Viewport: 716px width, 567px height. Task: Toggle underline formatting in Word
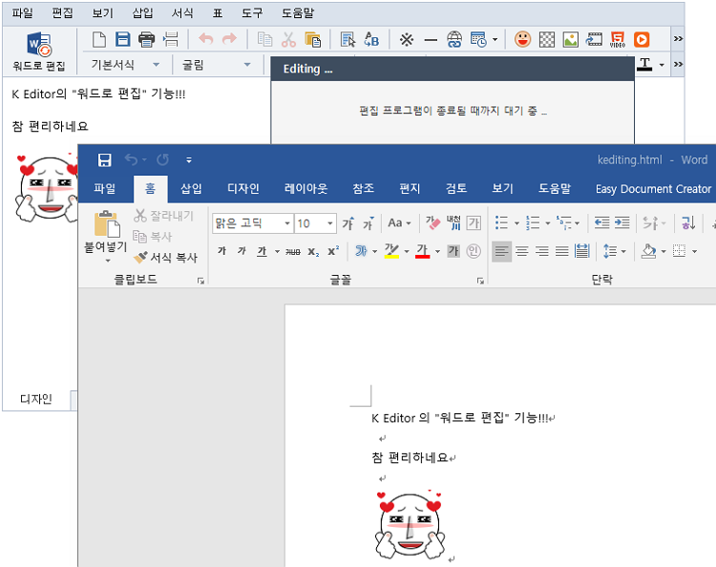coord(262,251)
